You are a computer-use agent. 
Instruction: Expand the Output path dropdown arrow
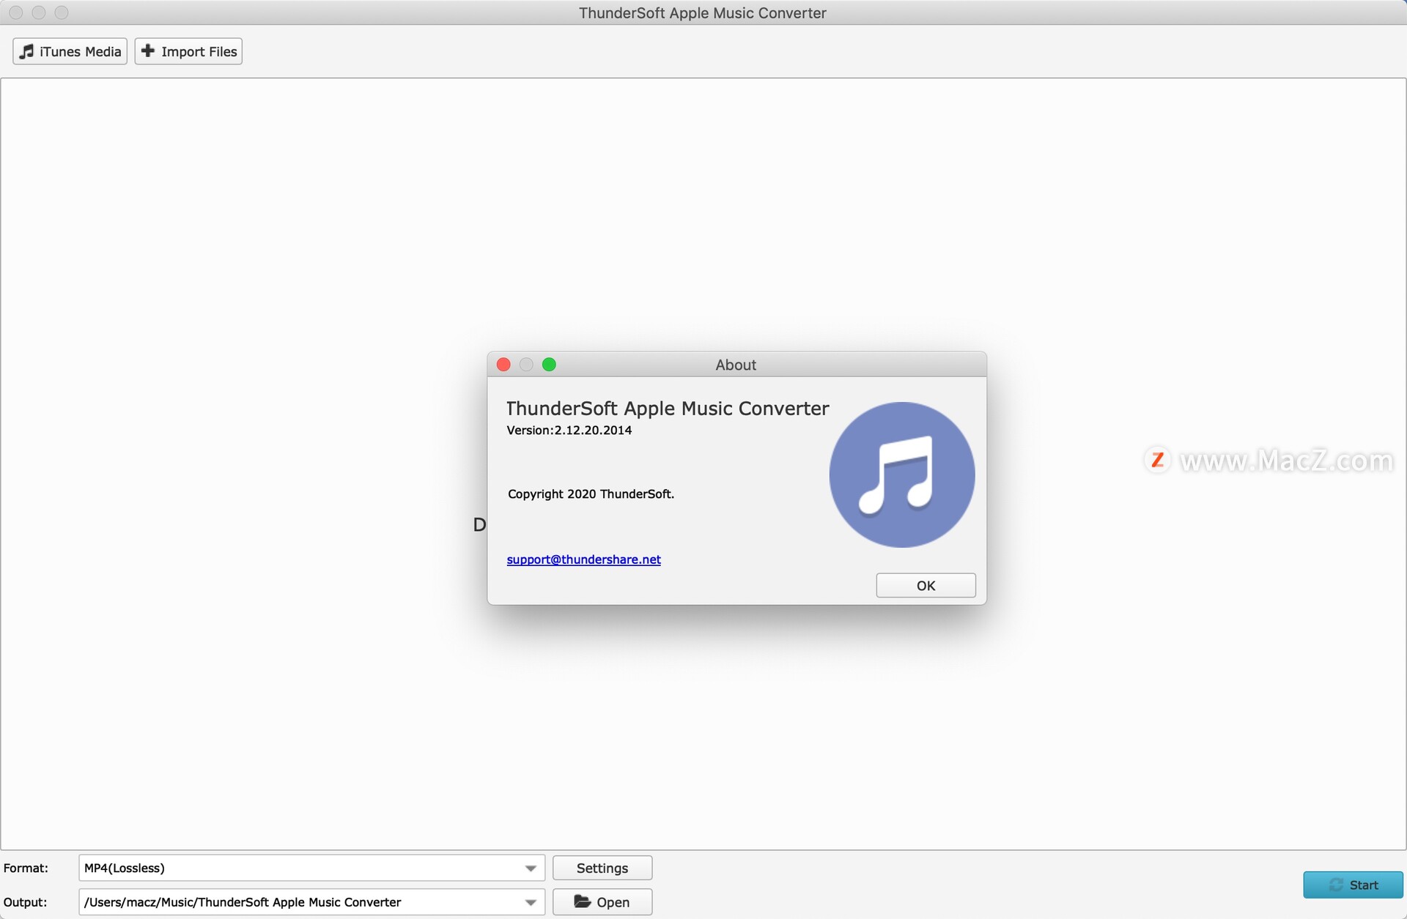(x=531, y=902)
